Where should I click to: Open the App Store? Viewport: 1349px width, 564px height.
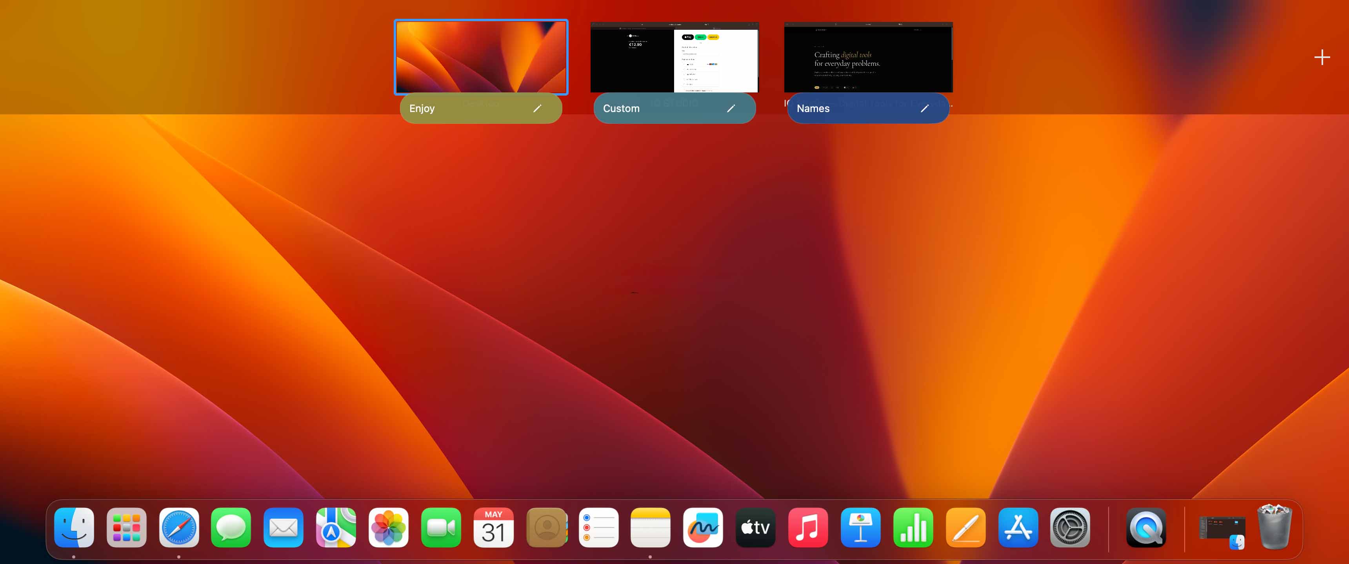(x=1018, y=527)
